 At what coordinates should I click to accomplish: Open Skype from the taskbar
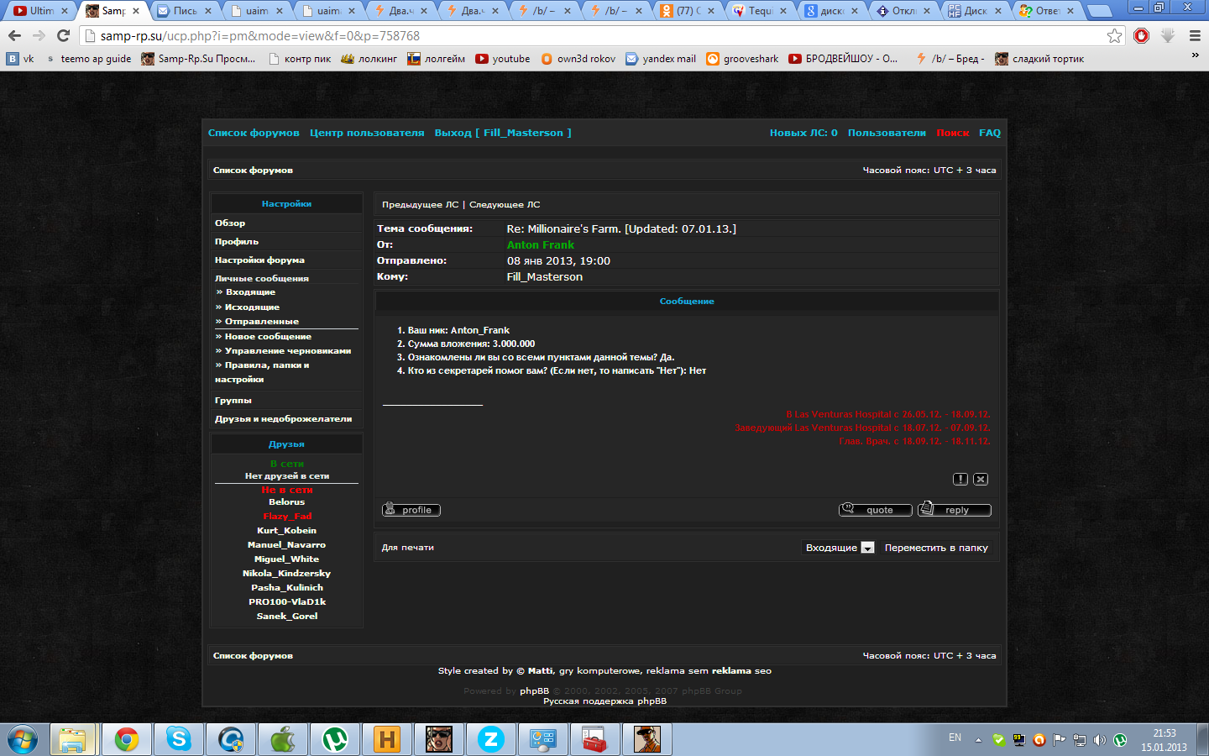click(x=178, y=739)
